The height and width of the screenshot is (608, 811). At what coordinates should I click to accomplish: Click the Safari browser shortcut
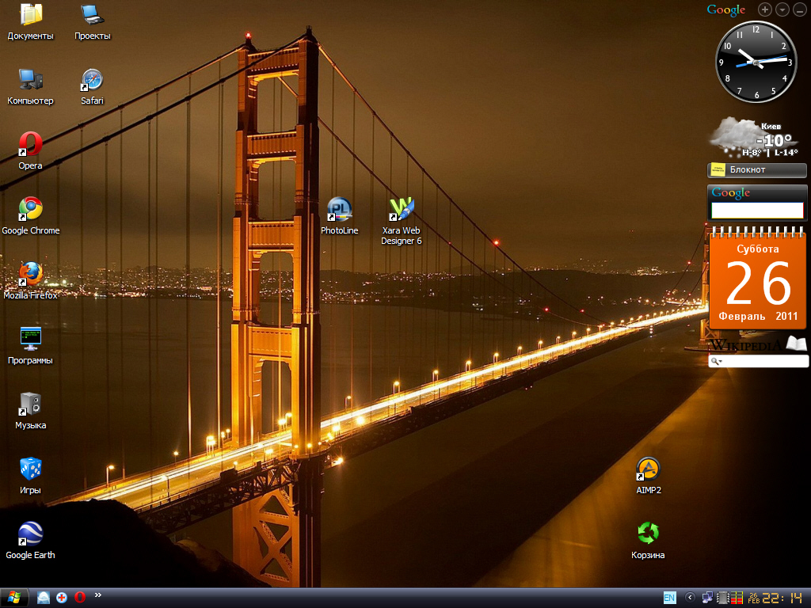tap(92, 81)
